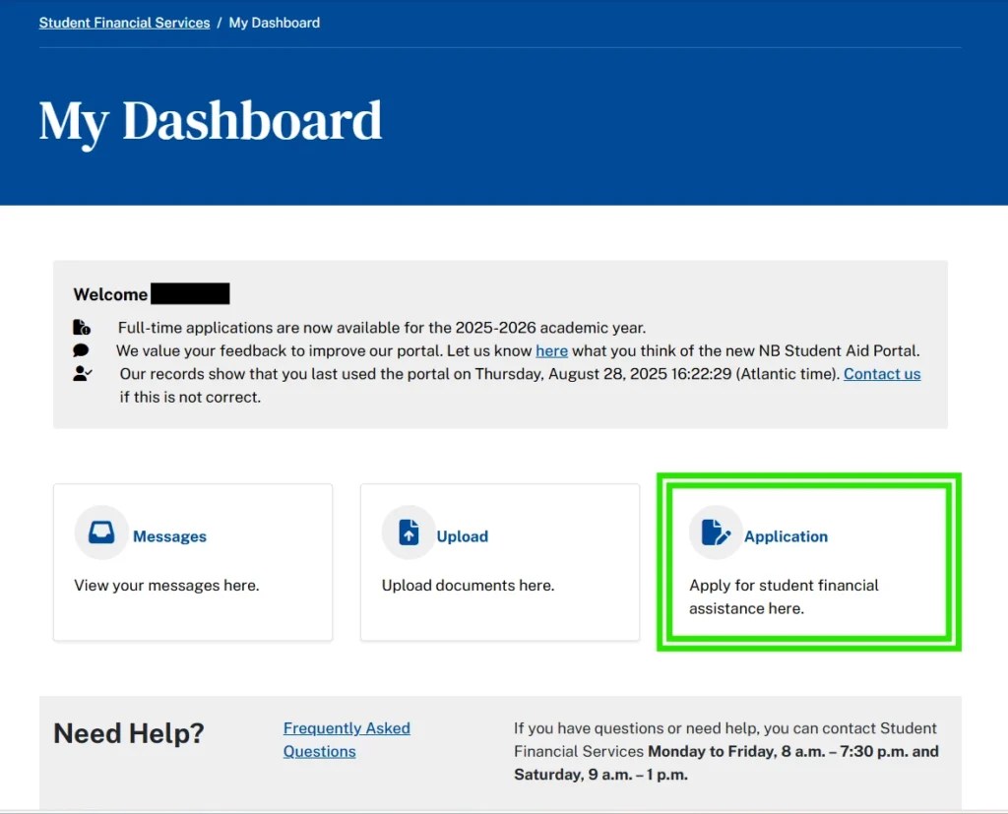Click the user-check icon beside the login record
The width and height of the screenshot is (1008, 814).
point(82,373)
